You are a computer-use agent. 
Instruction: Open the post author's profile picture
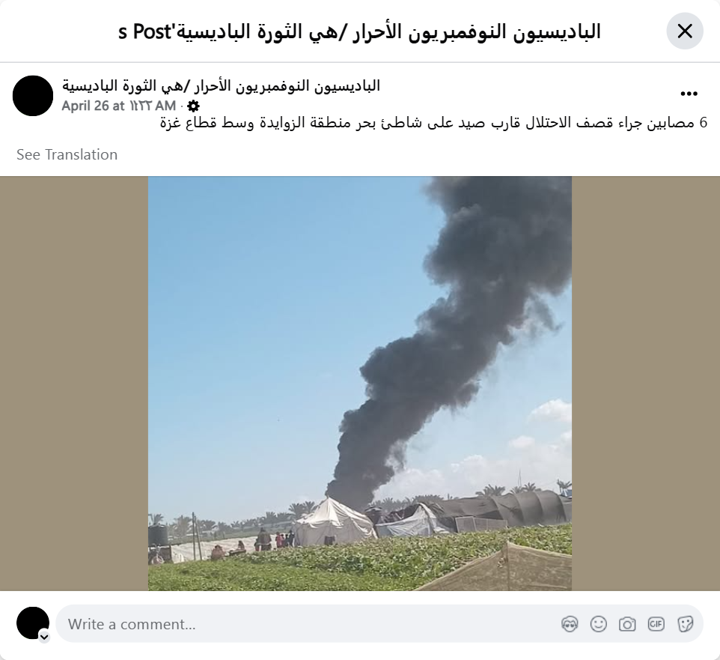tap(33, 96)
